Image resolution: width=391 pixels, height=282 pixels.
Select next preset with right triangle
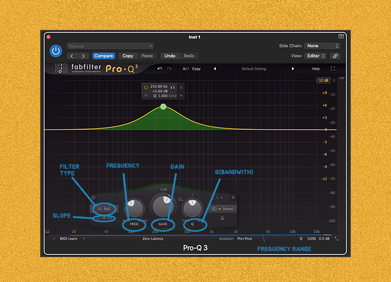click(x=293, y=69)
